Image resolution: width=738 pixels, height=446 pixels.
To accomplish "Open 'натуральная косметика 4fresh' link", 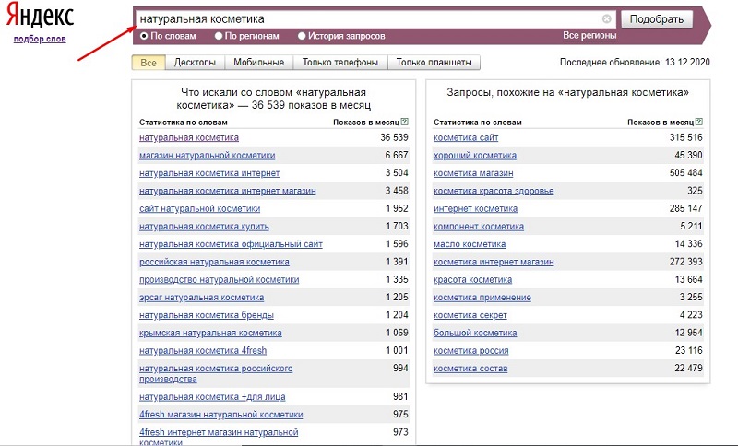I will tap(203, 351).
